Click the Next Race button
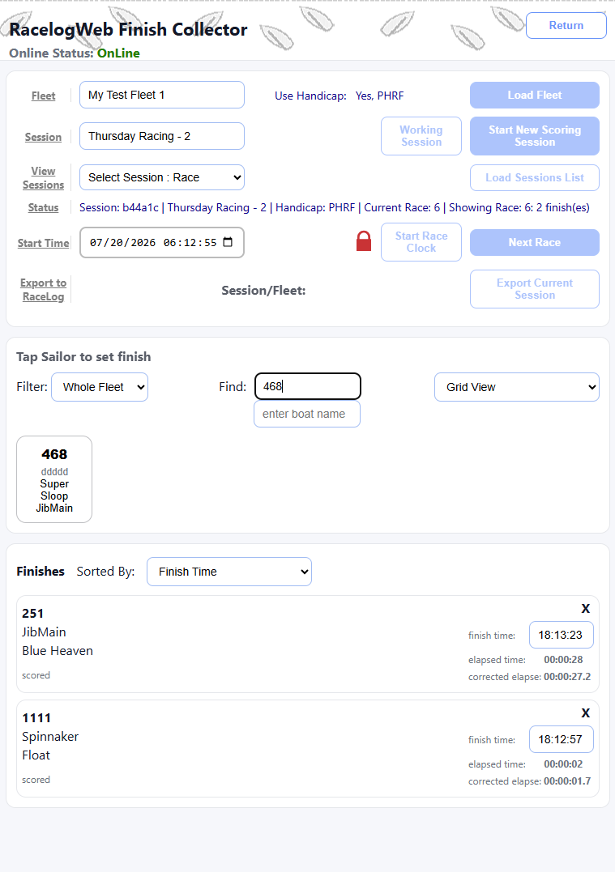Screen dimensions: 615x872 (x=534, y=242)
